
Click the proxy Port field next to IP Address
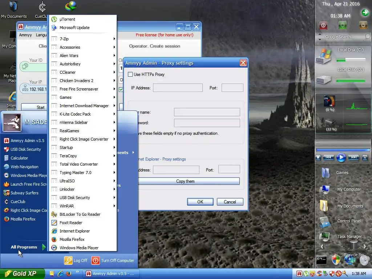(x=232, y=88)
